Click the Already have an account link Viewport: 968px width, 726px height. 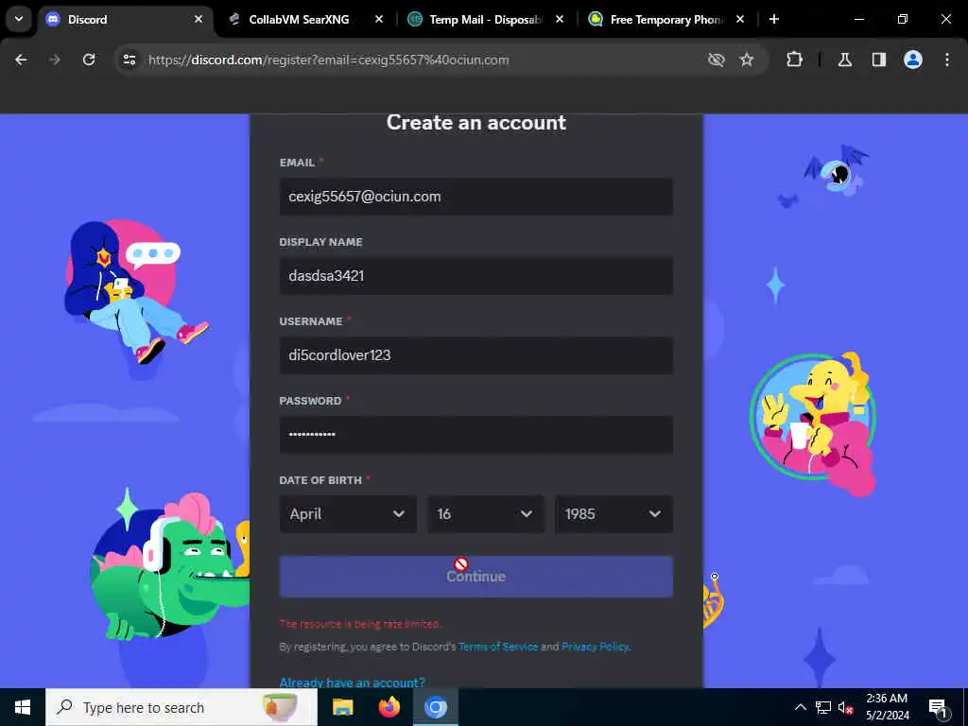(352, 683)
